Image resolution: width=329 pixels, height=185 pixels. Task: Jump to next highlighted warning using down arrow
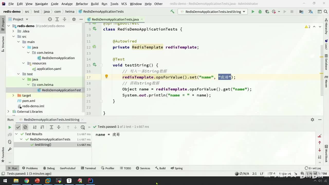click(x=320, y=27)
